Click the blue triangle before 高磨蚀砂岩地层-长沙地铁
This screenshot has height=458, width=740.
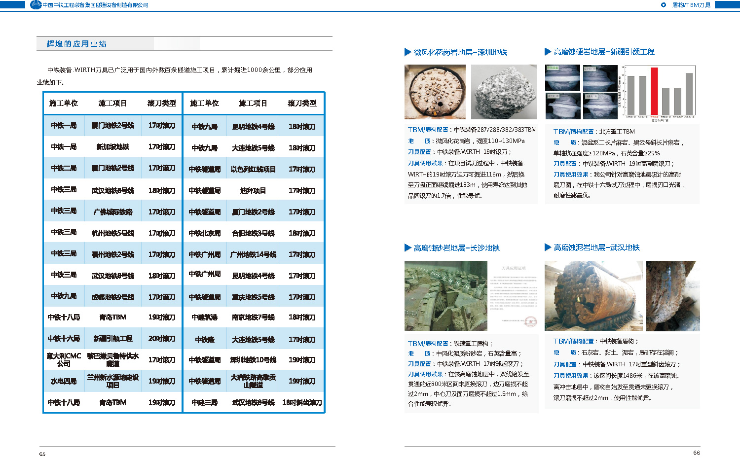coord(407,247)
